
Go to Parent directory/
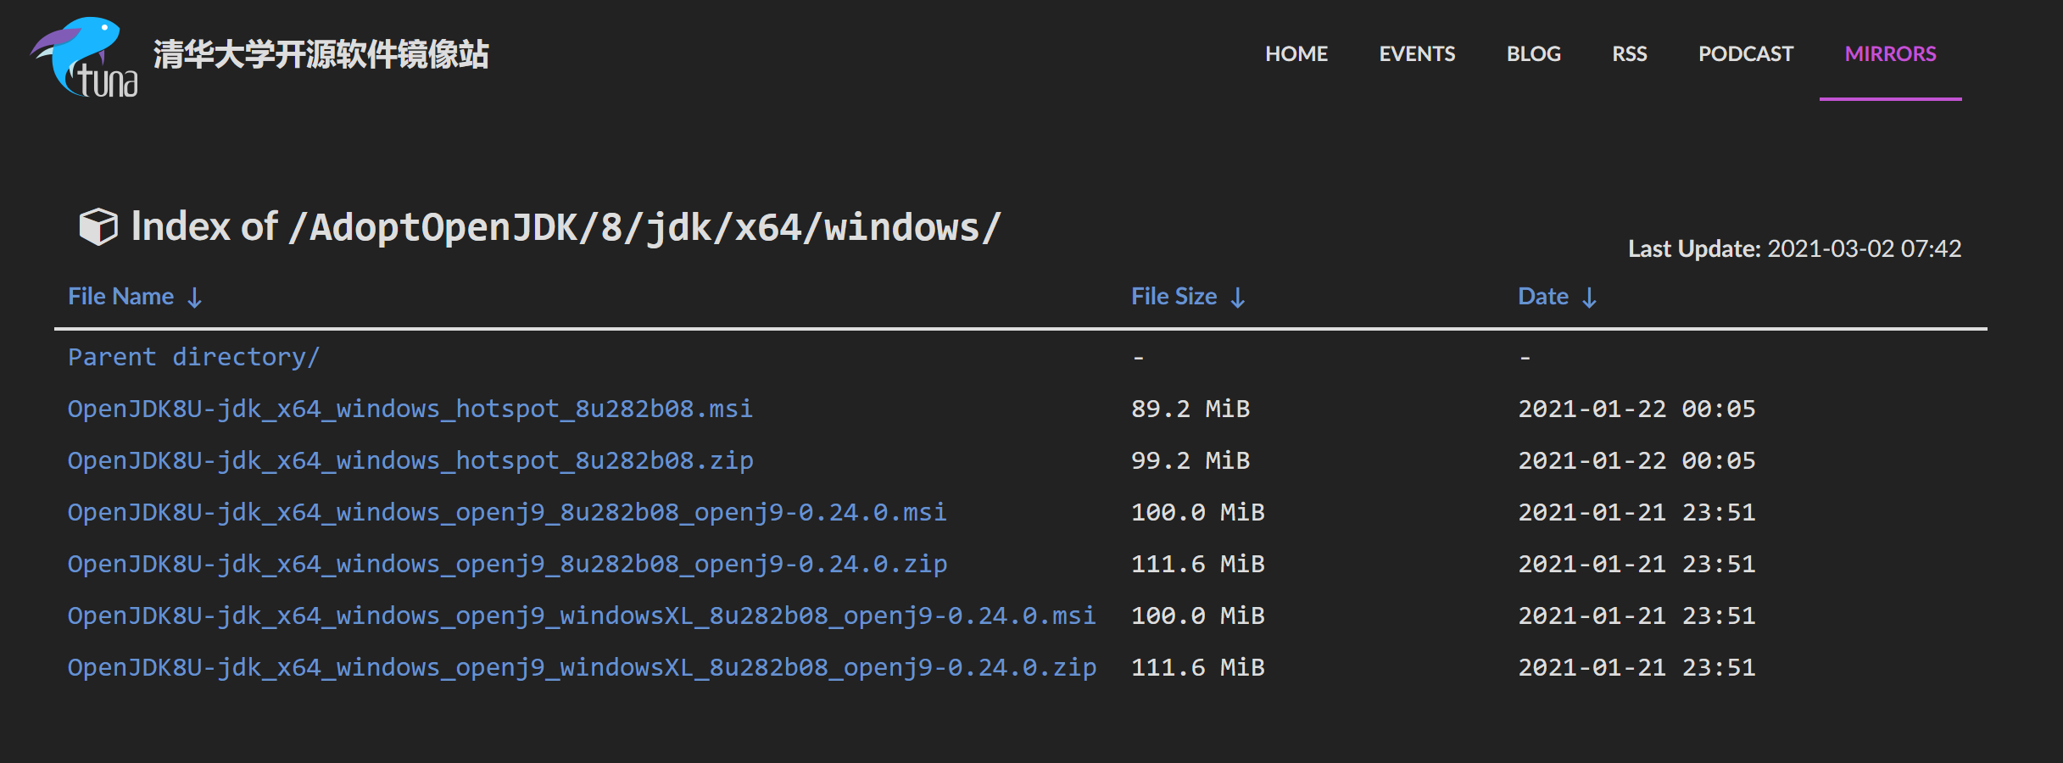193,357
